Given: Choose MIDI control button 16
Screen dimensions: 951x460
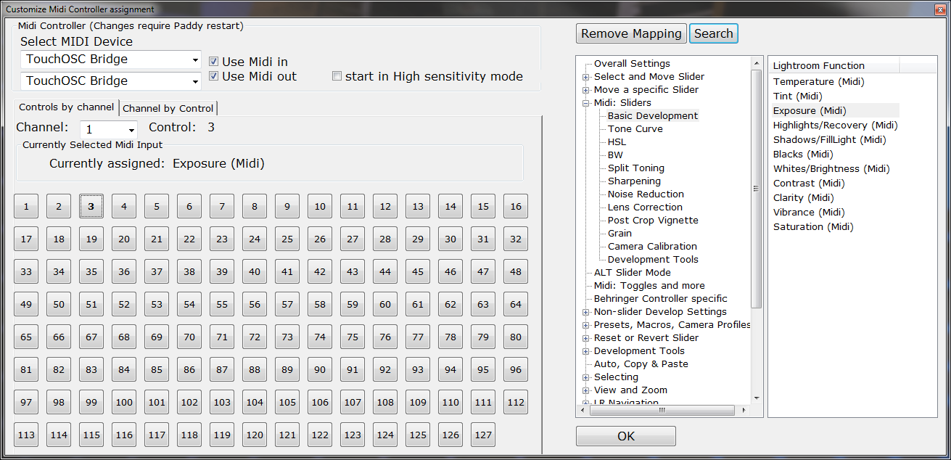Looking at the screenshot, I should coord(516,207).
